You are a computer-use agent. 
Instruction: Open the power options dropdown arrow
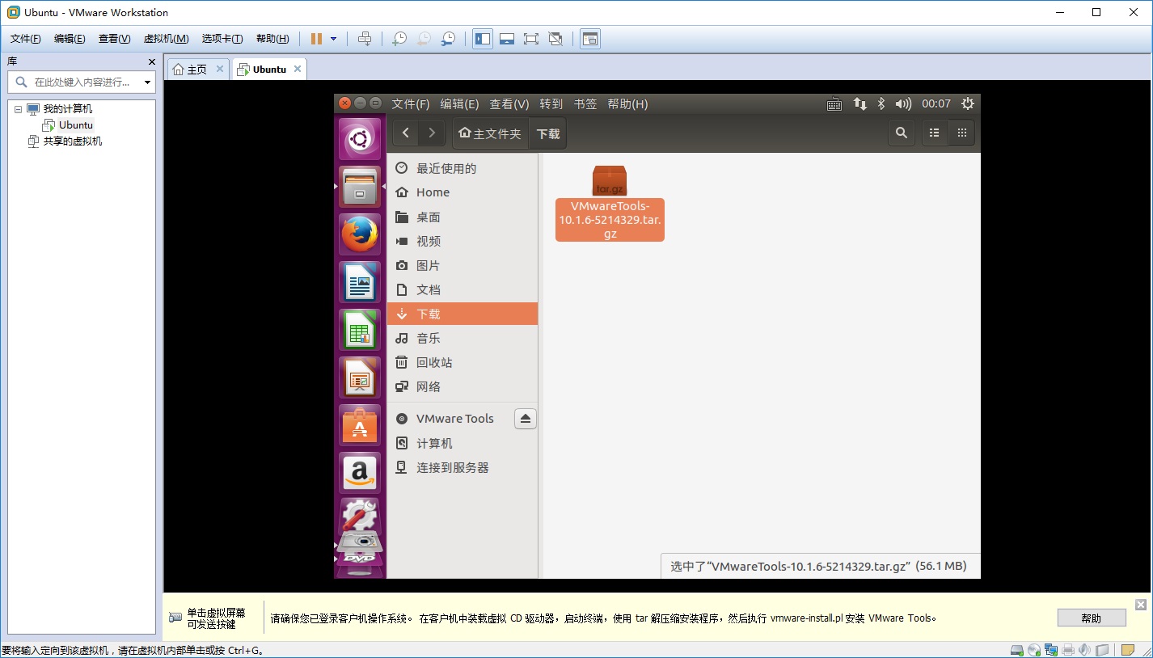(x=333, y=39)
